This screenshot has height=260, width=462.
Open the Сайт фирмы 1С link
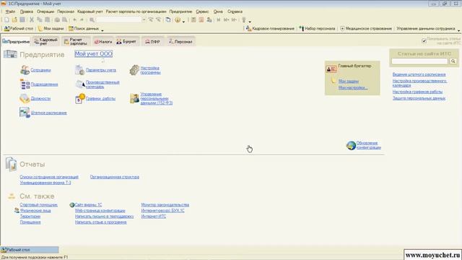point(88,204)
